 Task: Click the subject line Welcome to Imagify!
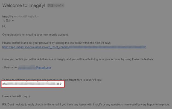point(24,5)
